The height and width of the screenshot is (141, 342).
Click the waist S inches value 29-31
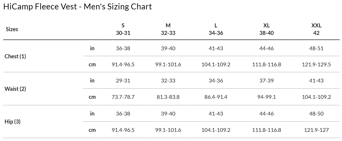pos(123,81)
